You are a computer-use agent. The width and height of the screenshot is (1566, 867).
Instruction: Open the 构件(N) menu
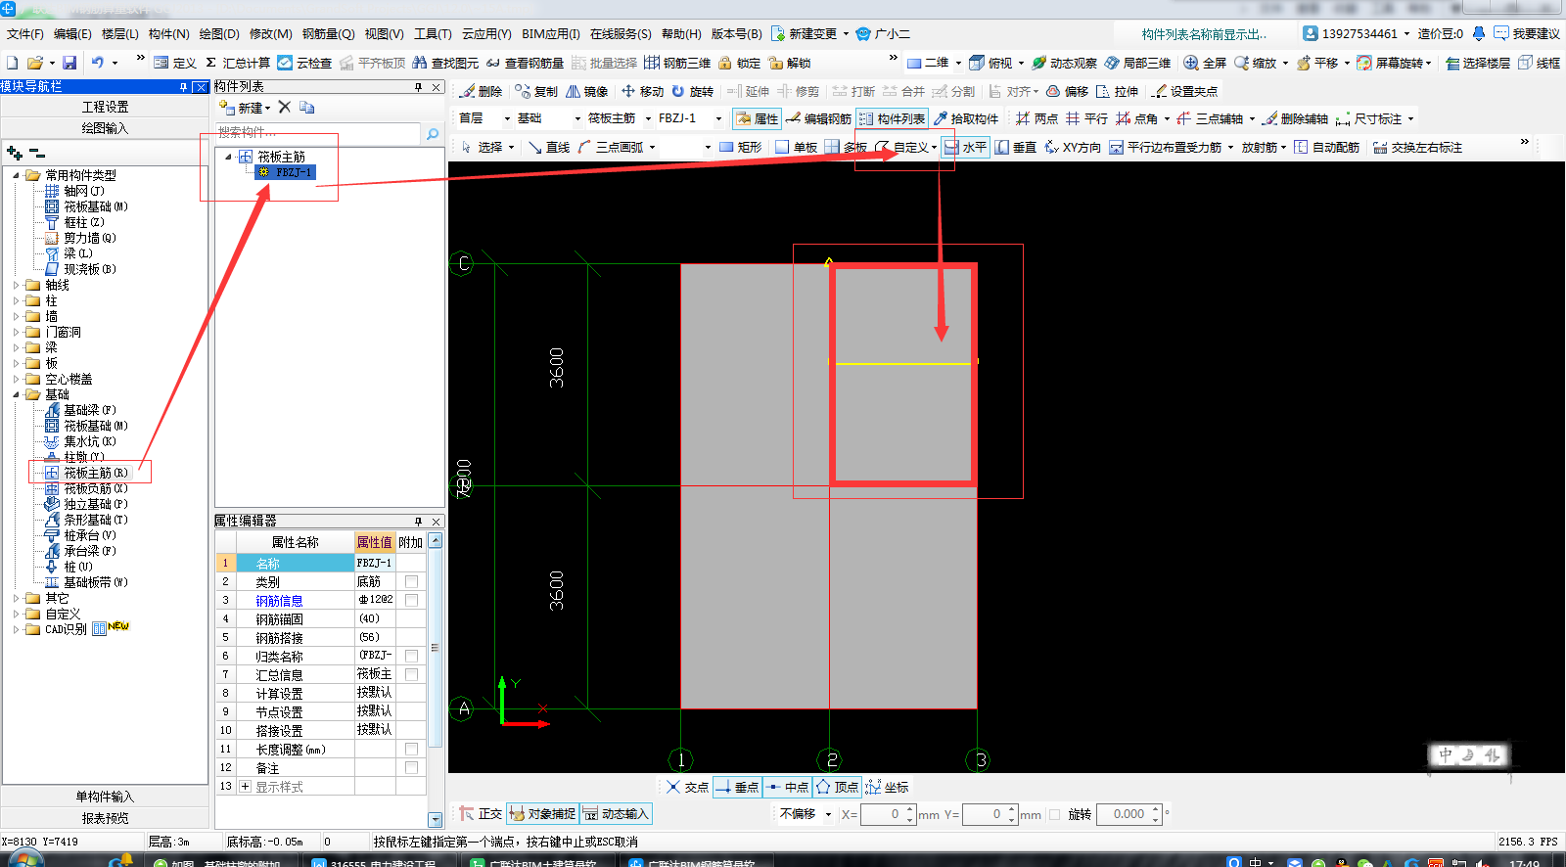pos(168,33)
